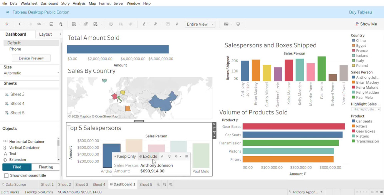The height and width of the screenshot is (195, 384).
Task: Click the Redo forward arrow
Action: [x=30, y=24]
